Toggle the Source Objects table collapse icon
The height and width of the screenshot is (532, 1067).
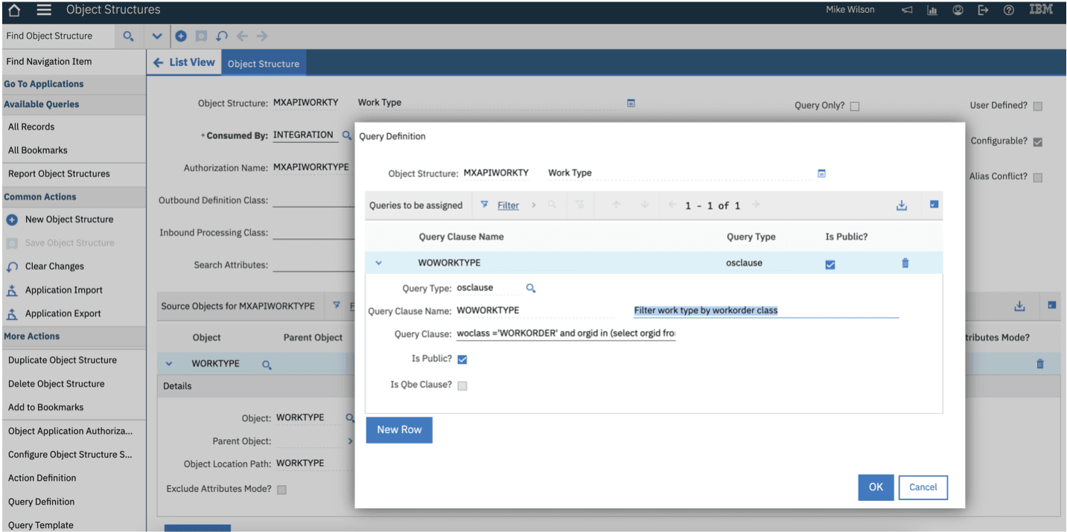click(1052, 305)
